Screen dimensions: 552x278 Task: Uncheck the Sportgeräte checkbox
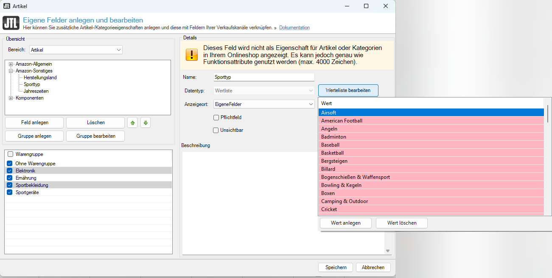click(10, 192)
